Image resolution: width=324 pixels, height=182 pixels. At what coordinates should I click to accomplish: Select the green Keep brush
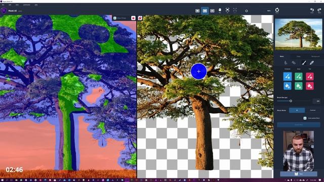[x=299, y=76]
